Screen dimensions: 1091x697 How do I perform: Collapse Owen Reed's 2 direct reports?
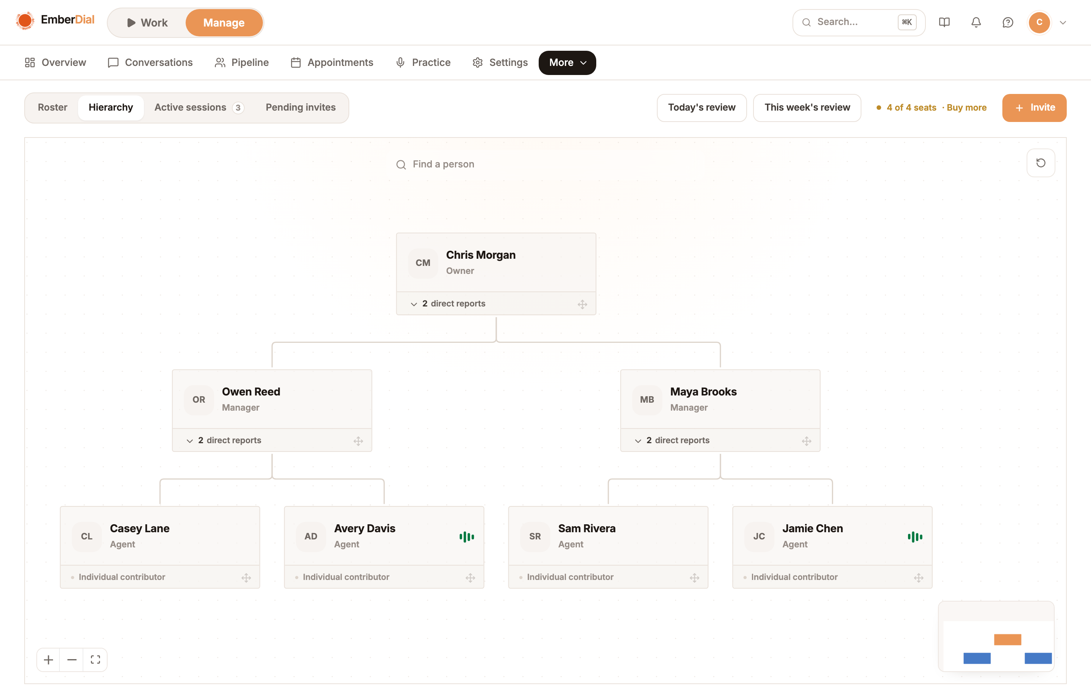pos(224,440)
